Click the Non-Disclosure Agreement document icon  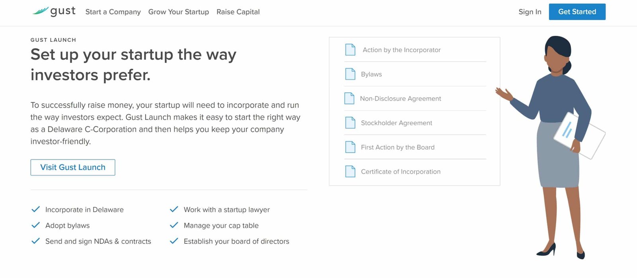(x=349, y=98)
